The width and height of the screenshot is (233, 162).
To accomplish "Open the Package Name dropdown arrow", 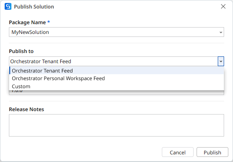I will tap(221, 32).
